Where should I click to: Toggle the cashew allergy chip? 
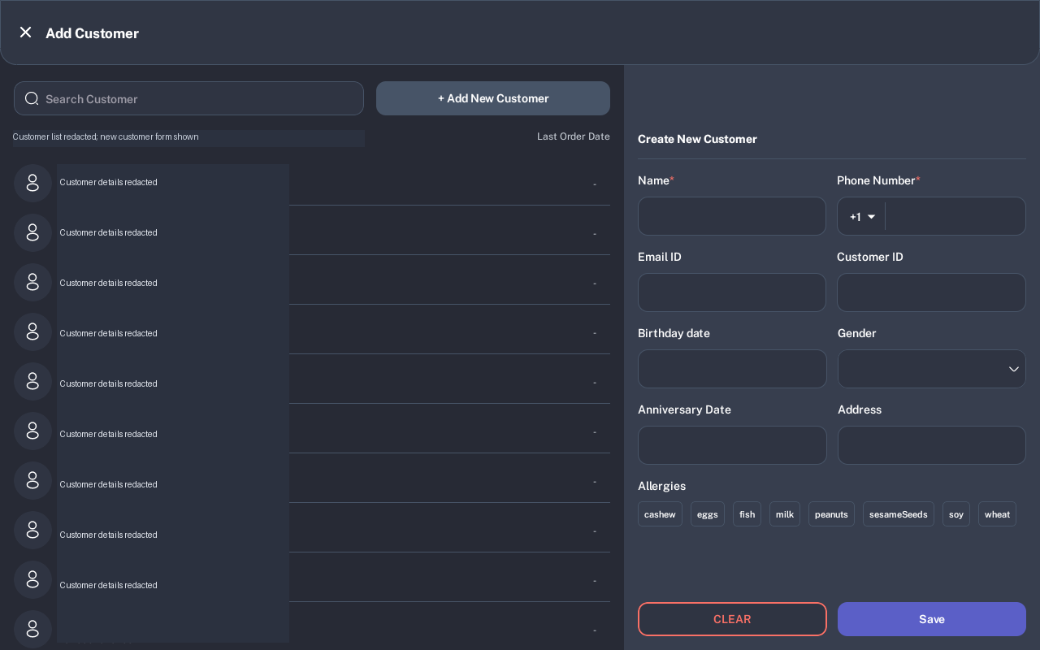[x=660, y=514]
